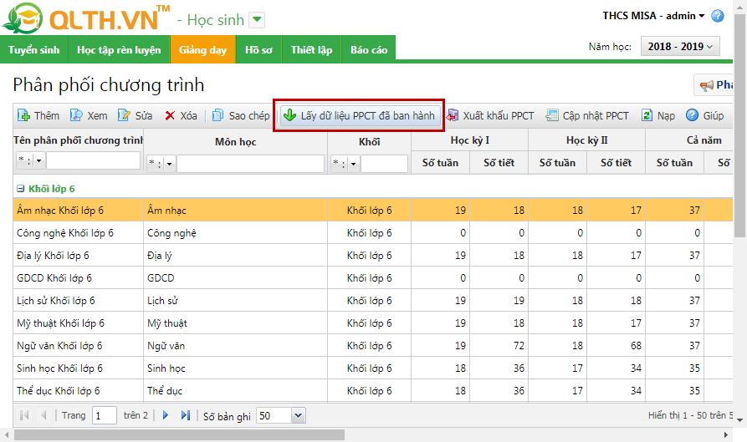
Task: Click the Sao chép copy icon
Action: [217, 115]
